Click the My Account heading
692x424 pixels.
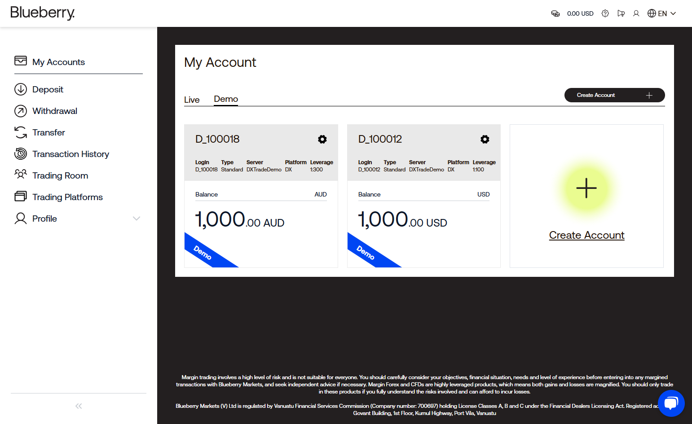point(220,62)
